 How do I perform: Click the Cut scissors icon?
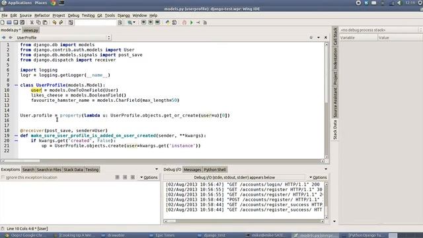[x=32, y=22]
